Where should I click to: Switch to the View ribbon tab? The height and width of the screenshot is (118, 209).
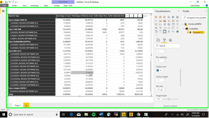pos(24,6)
